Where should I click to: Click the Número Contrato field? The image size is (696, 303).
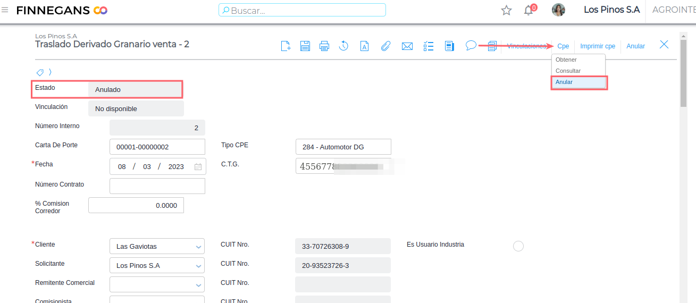coord(157,186)
